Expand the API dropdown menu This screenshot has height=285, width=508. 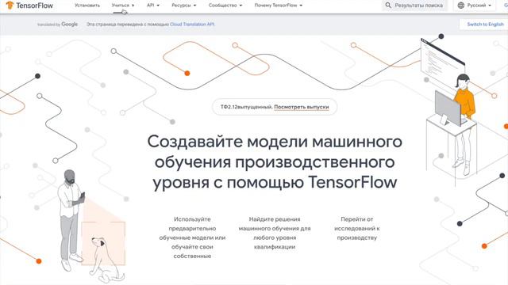point(153,6)
